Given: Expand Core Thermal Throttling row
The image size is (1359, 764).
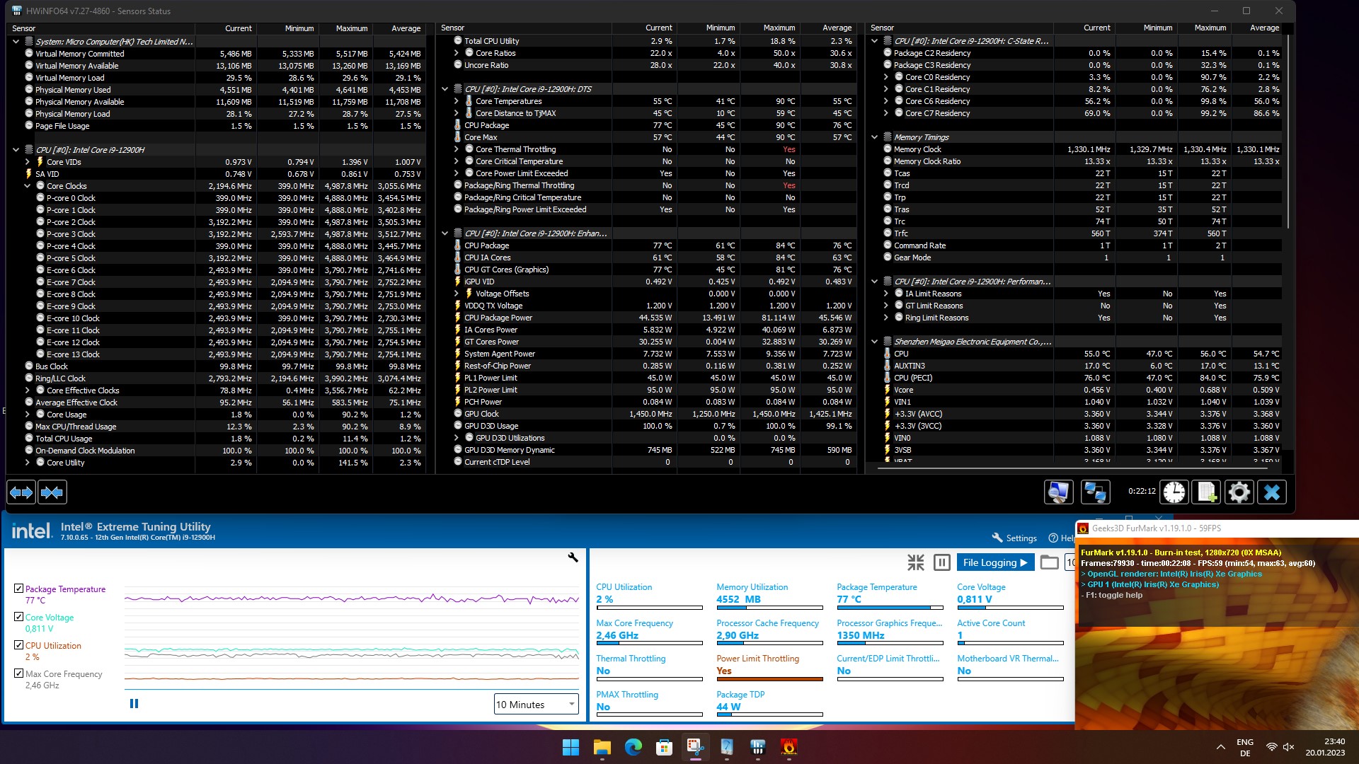Looking at the screenshot, I should pyautogui.click(x=456, y=149).
